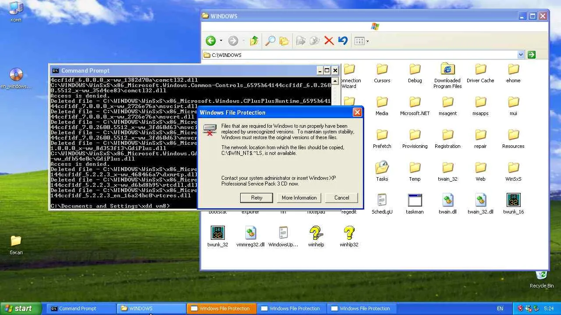Viewport: 561px width, 315px height.
Task: Select the бэкап desktop folder
Action: [16, 245]
